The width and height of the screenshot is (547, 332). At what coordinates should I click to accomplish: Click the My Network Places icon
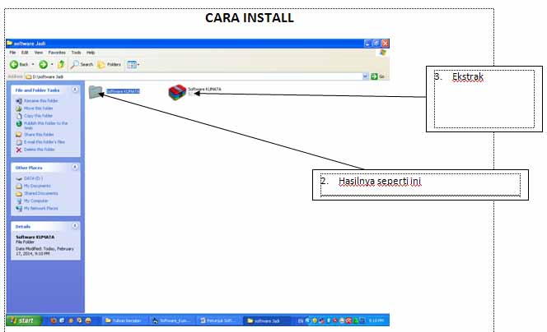point(19,208)
